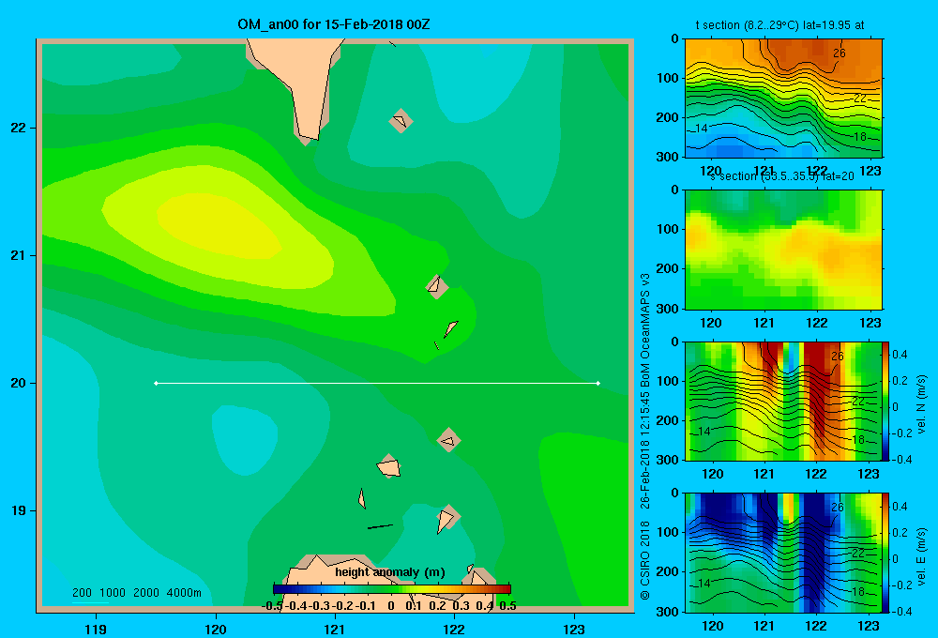Click longitude label 120 below the main map
Screen dimensions: 938x638
[x=216, y=630]
